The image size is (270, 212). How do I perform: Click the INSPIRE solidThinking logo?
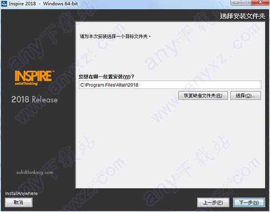(35, 78)
